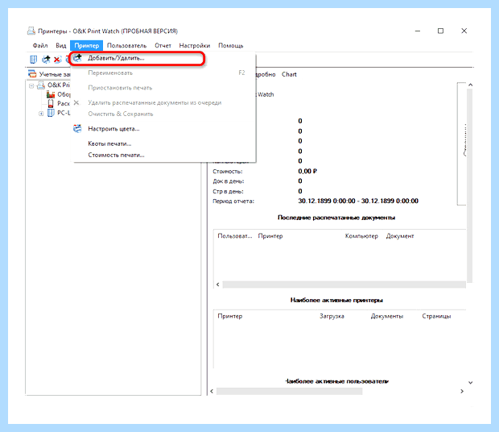Minimize the O&K Print Watch window
The width and height of the screenshot is (499, 432).
click(x=418, y=31)
